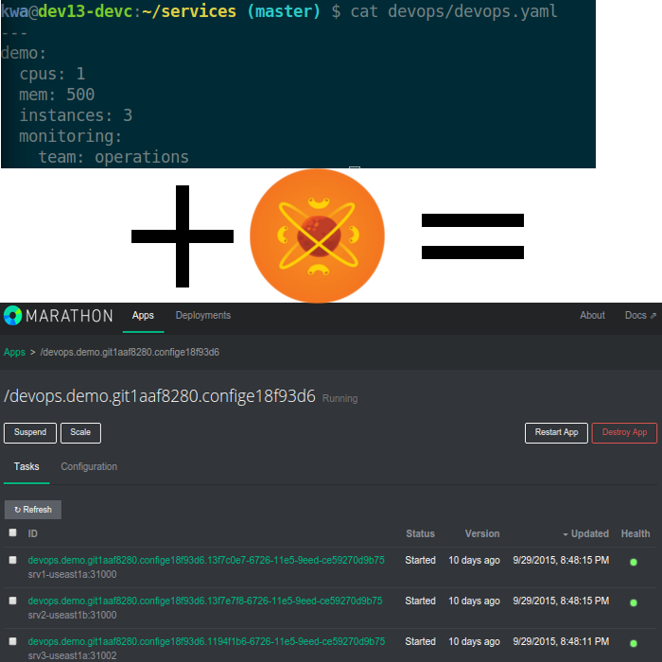Switch to the Configuration tab

(89, 466)
